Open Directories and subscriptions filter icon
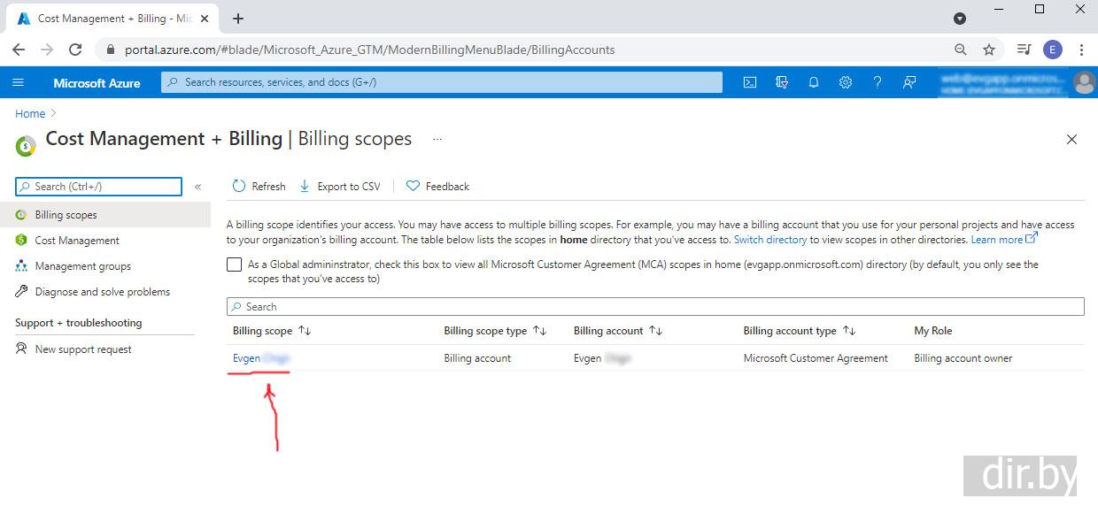Image resolution: width=1098 pixels, height=506 pixels. click(781, 82)
